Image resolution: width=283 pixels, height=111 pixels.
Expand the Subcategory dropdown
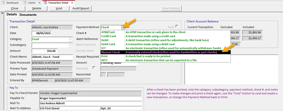70,45
